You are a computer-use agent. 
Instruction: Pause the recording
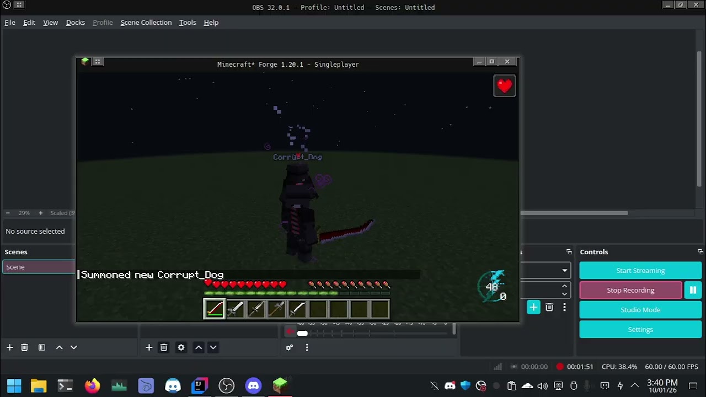tap(693, 290)
